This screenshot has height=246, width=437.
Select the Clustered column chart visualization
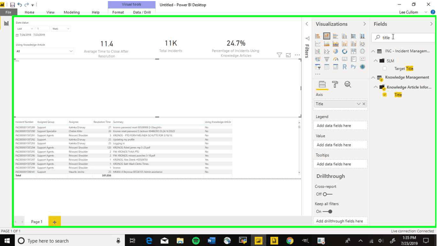point(345,36)
